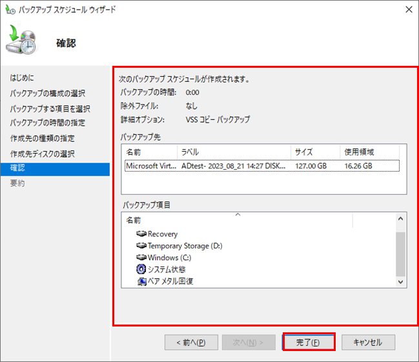Image resolution: width=419 pixels, height=362 pixels.
Task: Select the システム状態 item text
Action: pyautogui.click(x=167, y=270)
